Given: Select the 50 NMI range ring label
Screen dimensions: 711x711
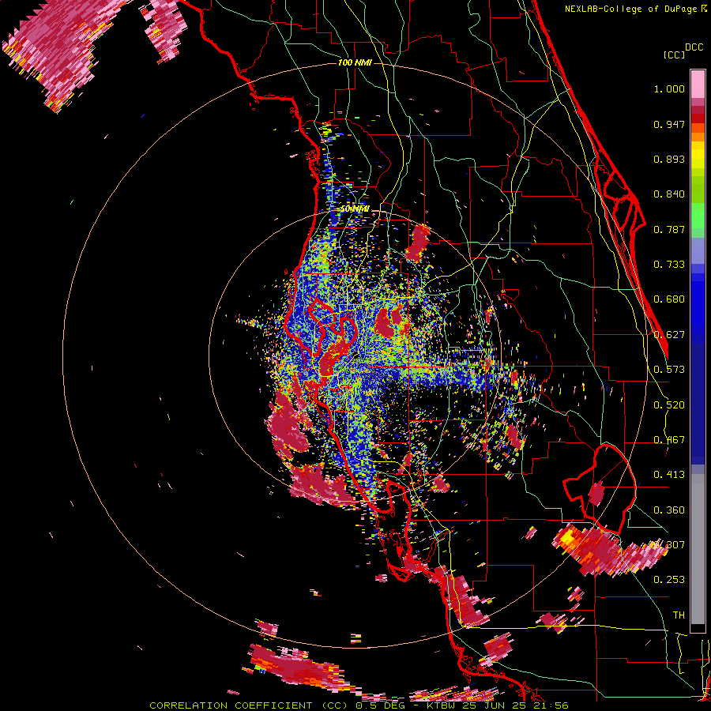Looking at the screenshot, I should click(x=355, y=209).
